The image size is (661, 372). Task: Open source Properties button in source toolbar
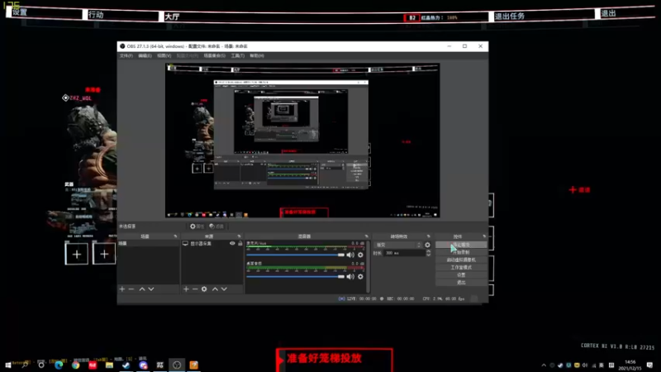tap(197, 227)
